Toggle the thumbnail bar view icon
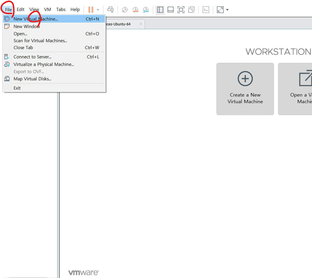312x278 pixels. coord(170,10)
